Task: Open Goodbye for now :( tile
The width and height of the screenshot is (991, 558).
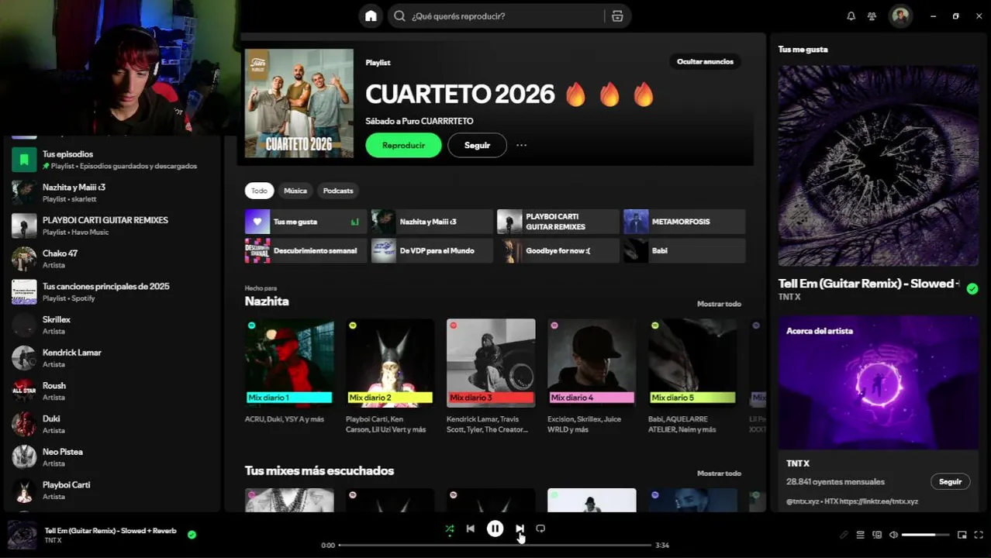Action: pyautogui.click(x=558, y=250)
